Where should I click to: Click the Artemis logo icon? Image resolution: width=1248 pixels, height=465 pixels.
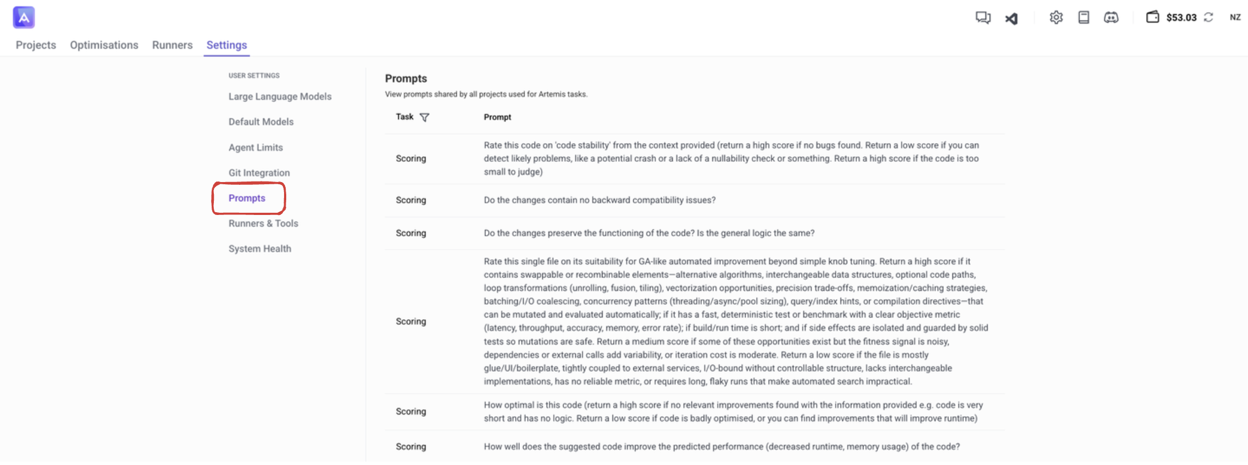point(24,18)
